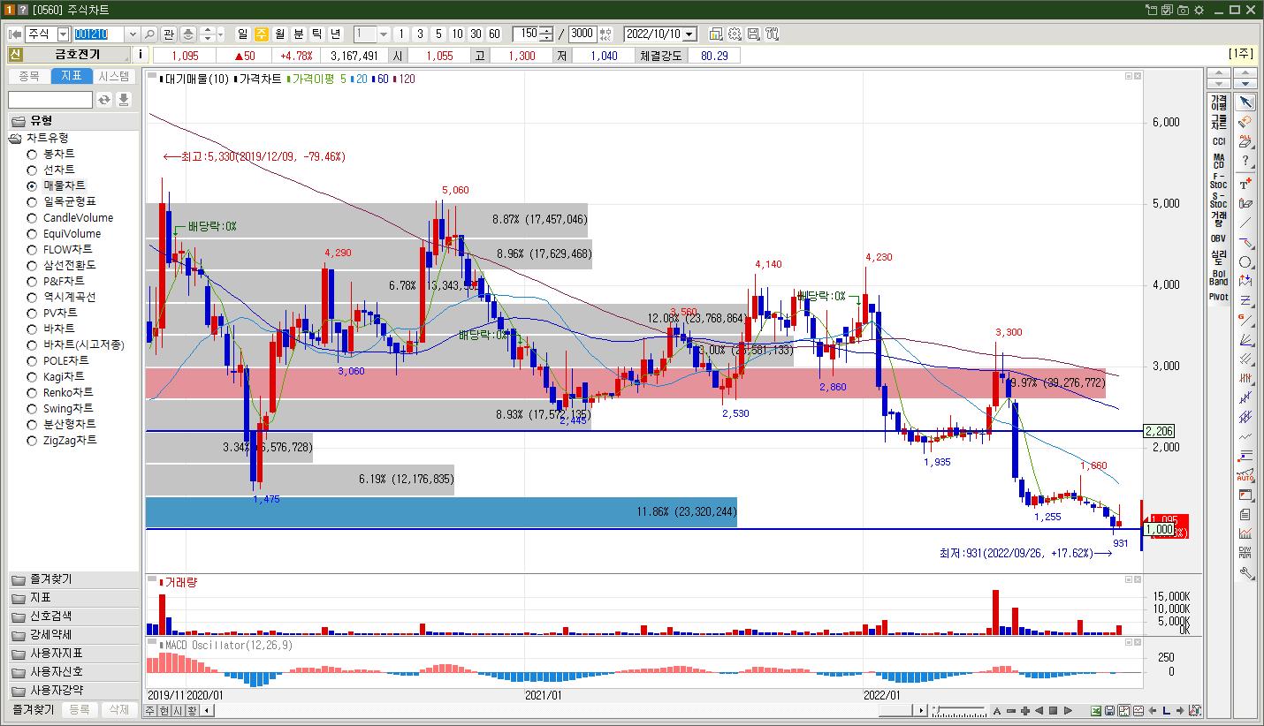Click the letter A icon at chart bottom
The width and height of the screenshot is (1264, 726).
coord(997,711)
